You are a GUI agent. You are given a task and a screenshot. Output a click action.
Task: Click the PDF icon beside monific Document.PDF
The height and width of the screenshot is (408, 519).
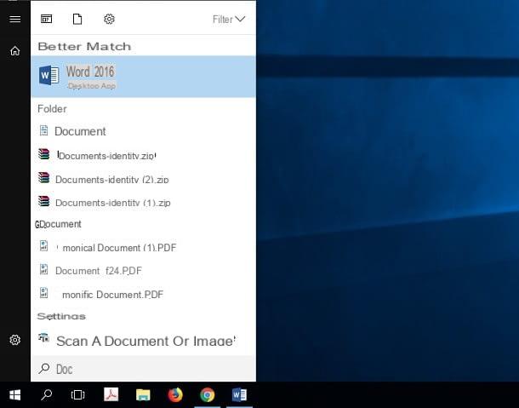pyautogui.click(x=43, y=293)
